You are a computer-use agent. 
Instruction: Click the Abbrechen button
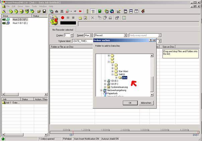tap(146, 103)
